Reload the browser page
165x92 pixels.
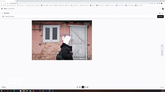[5, 3]
